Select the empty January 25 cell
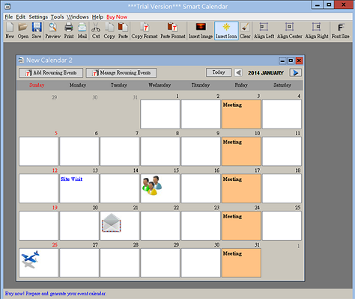 282,226
